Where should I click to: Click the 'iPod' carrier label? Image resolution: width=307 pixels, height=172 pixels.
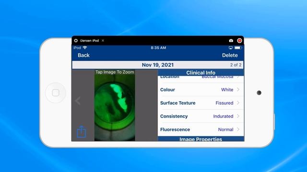click(x=77, y=48)
